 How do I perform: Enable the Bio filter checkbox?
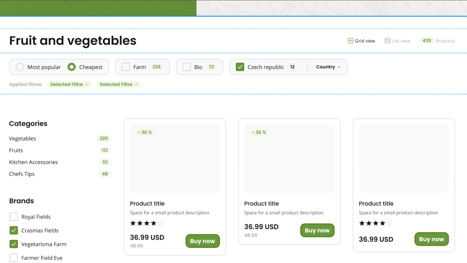(x=186, y=67)
